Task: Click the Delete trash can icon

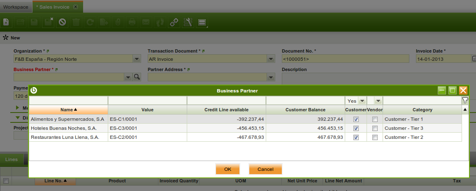Action: pyautogui.click(x=76, y=22)
